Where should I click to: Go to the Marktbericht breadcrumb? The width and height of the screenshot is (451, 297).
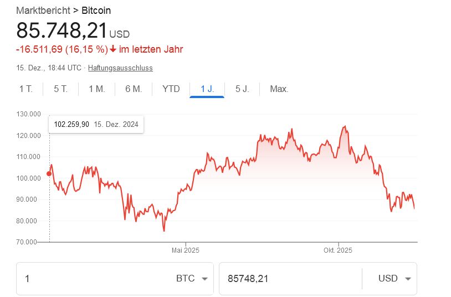(43, 11)
